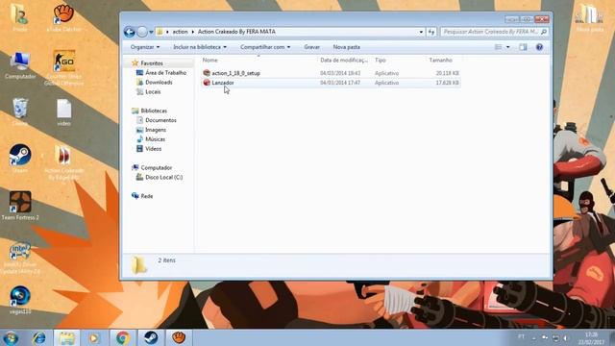615x346 pixels.
Task: Open Documentos library
Action: tap(160, 120)
